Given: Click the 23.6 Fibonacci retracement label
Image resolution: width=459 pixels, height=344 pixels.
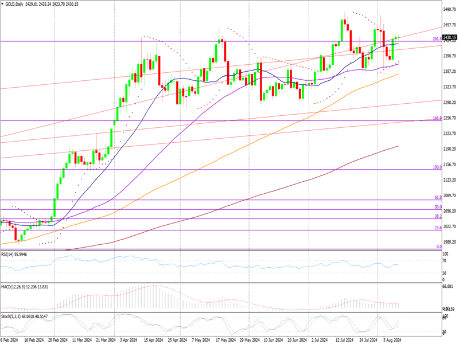Looking at the screenshot, I should click(438, 228).
